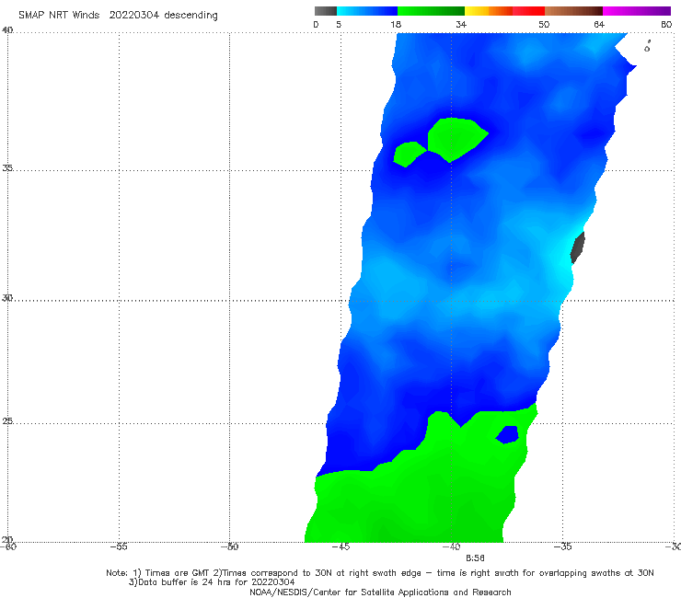Click the '-45' longitude axis label
The width and height of the screenshot is (681, 598).
tap(340, 546)
